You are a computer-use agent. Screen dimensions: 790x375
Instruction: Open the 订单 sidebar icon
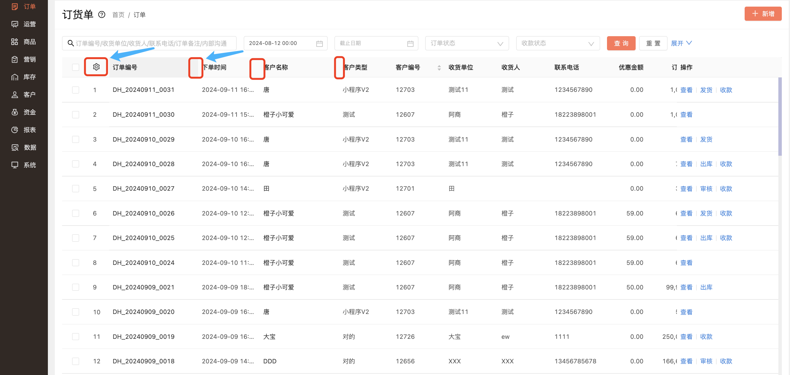pos(14,7)
